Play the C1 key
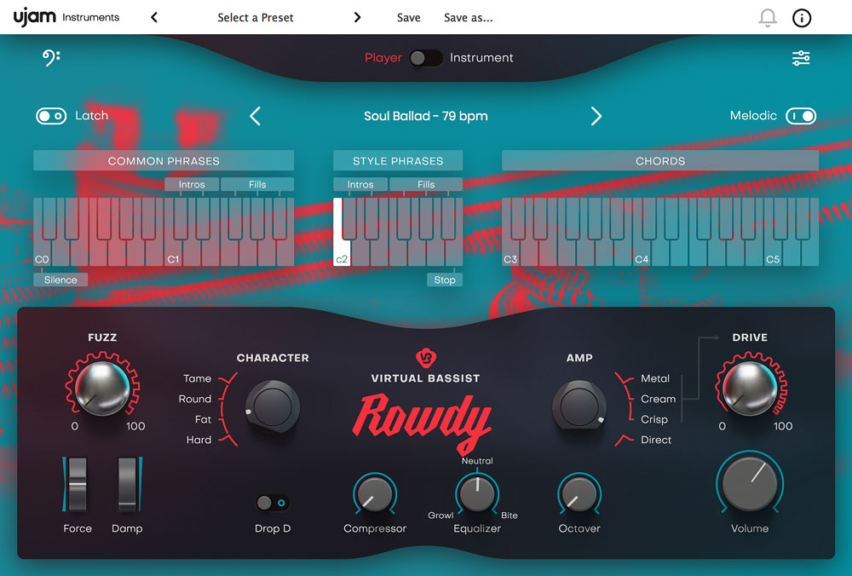Viewport: 852px width, 576px height. click(x=173, y=253)
